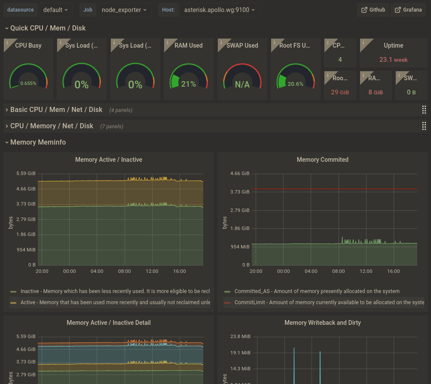Click the info corner icon on SWAP Used panel

(221, 42)
